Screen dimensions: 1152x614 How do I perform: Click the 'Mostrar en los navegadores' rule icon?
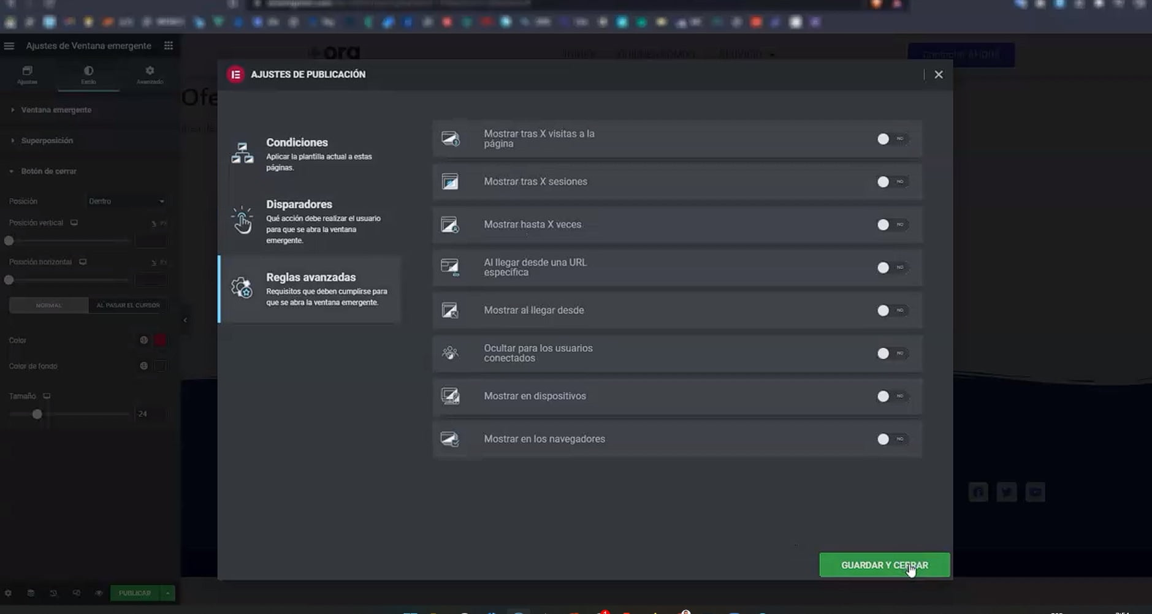[x=451, y=439]
